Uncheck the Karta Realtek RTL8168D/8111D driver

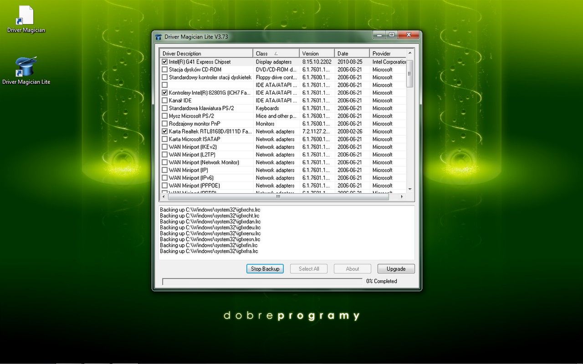(165, 131)
